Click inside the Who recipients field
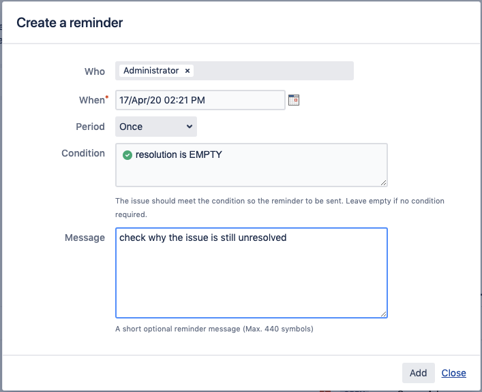The width and height of the screenshot is (482, 392). tap(273, 71)
